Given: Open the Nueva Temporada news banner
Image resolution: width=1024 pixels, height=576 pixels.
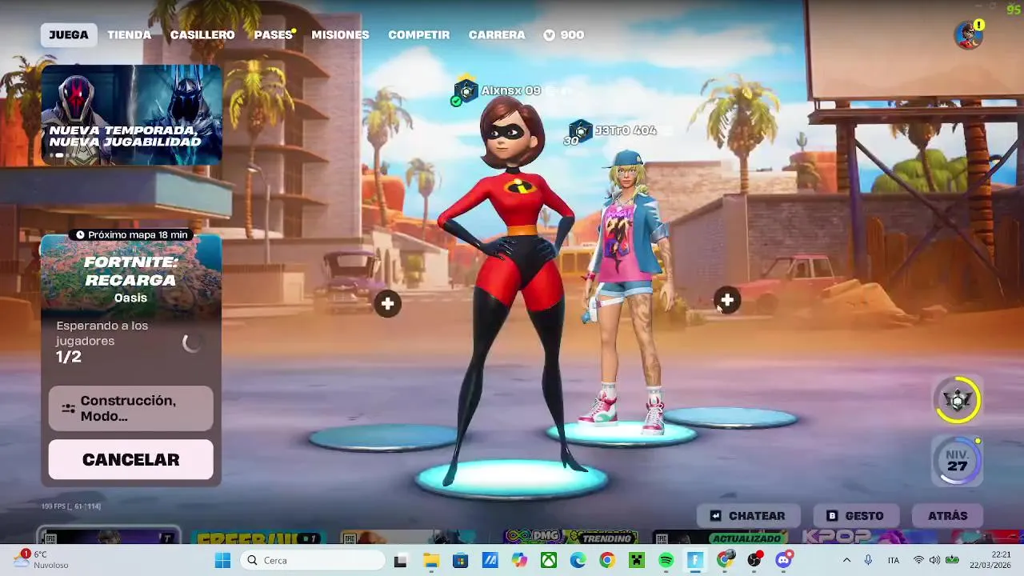Looking at the screenshot, I should [x=131, y=114].
